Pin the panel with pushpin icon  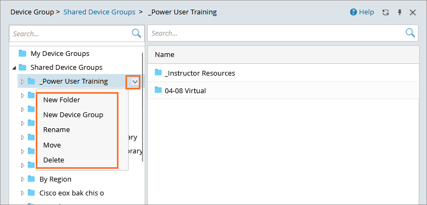400,12
